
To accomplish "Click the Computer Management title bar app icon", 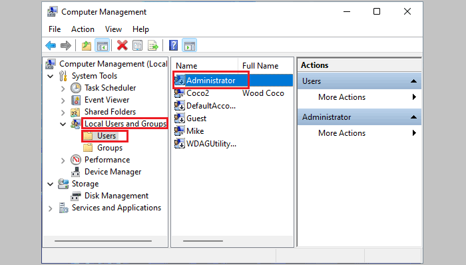I will pos(53,11).
